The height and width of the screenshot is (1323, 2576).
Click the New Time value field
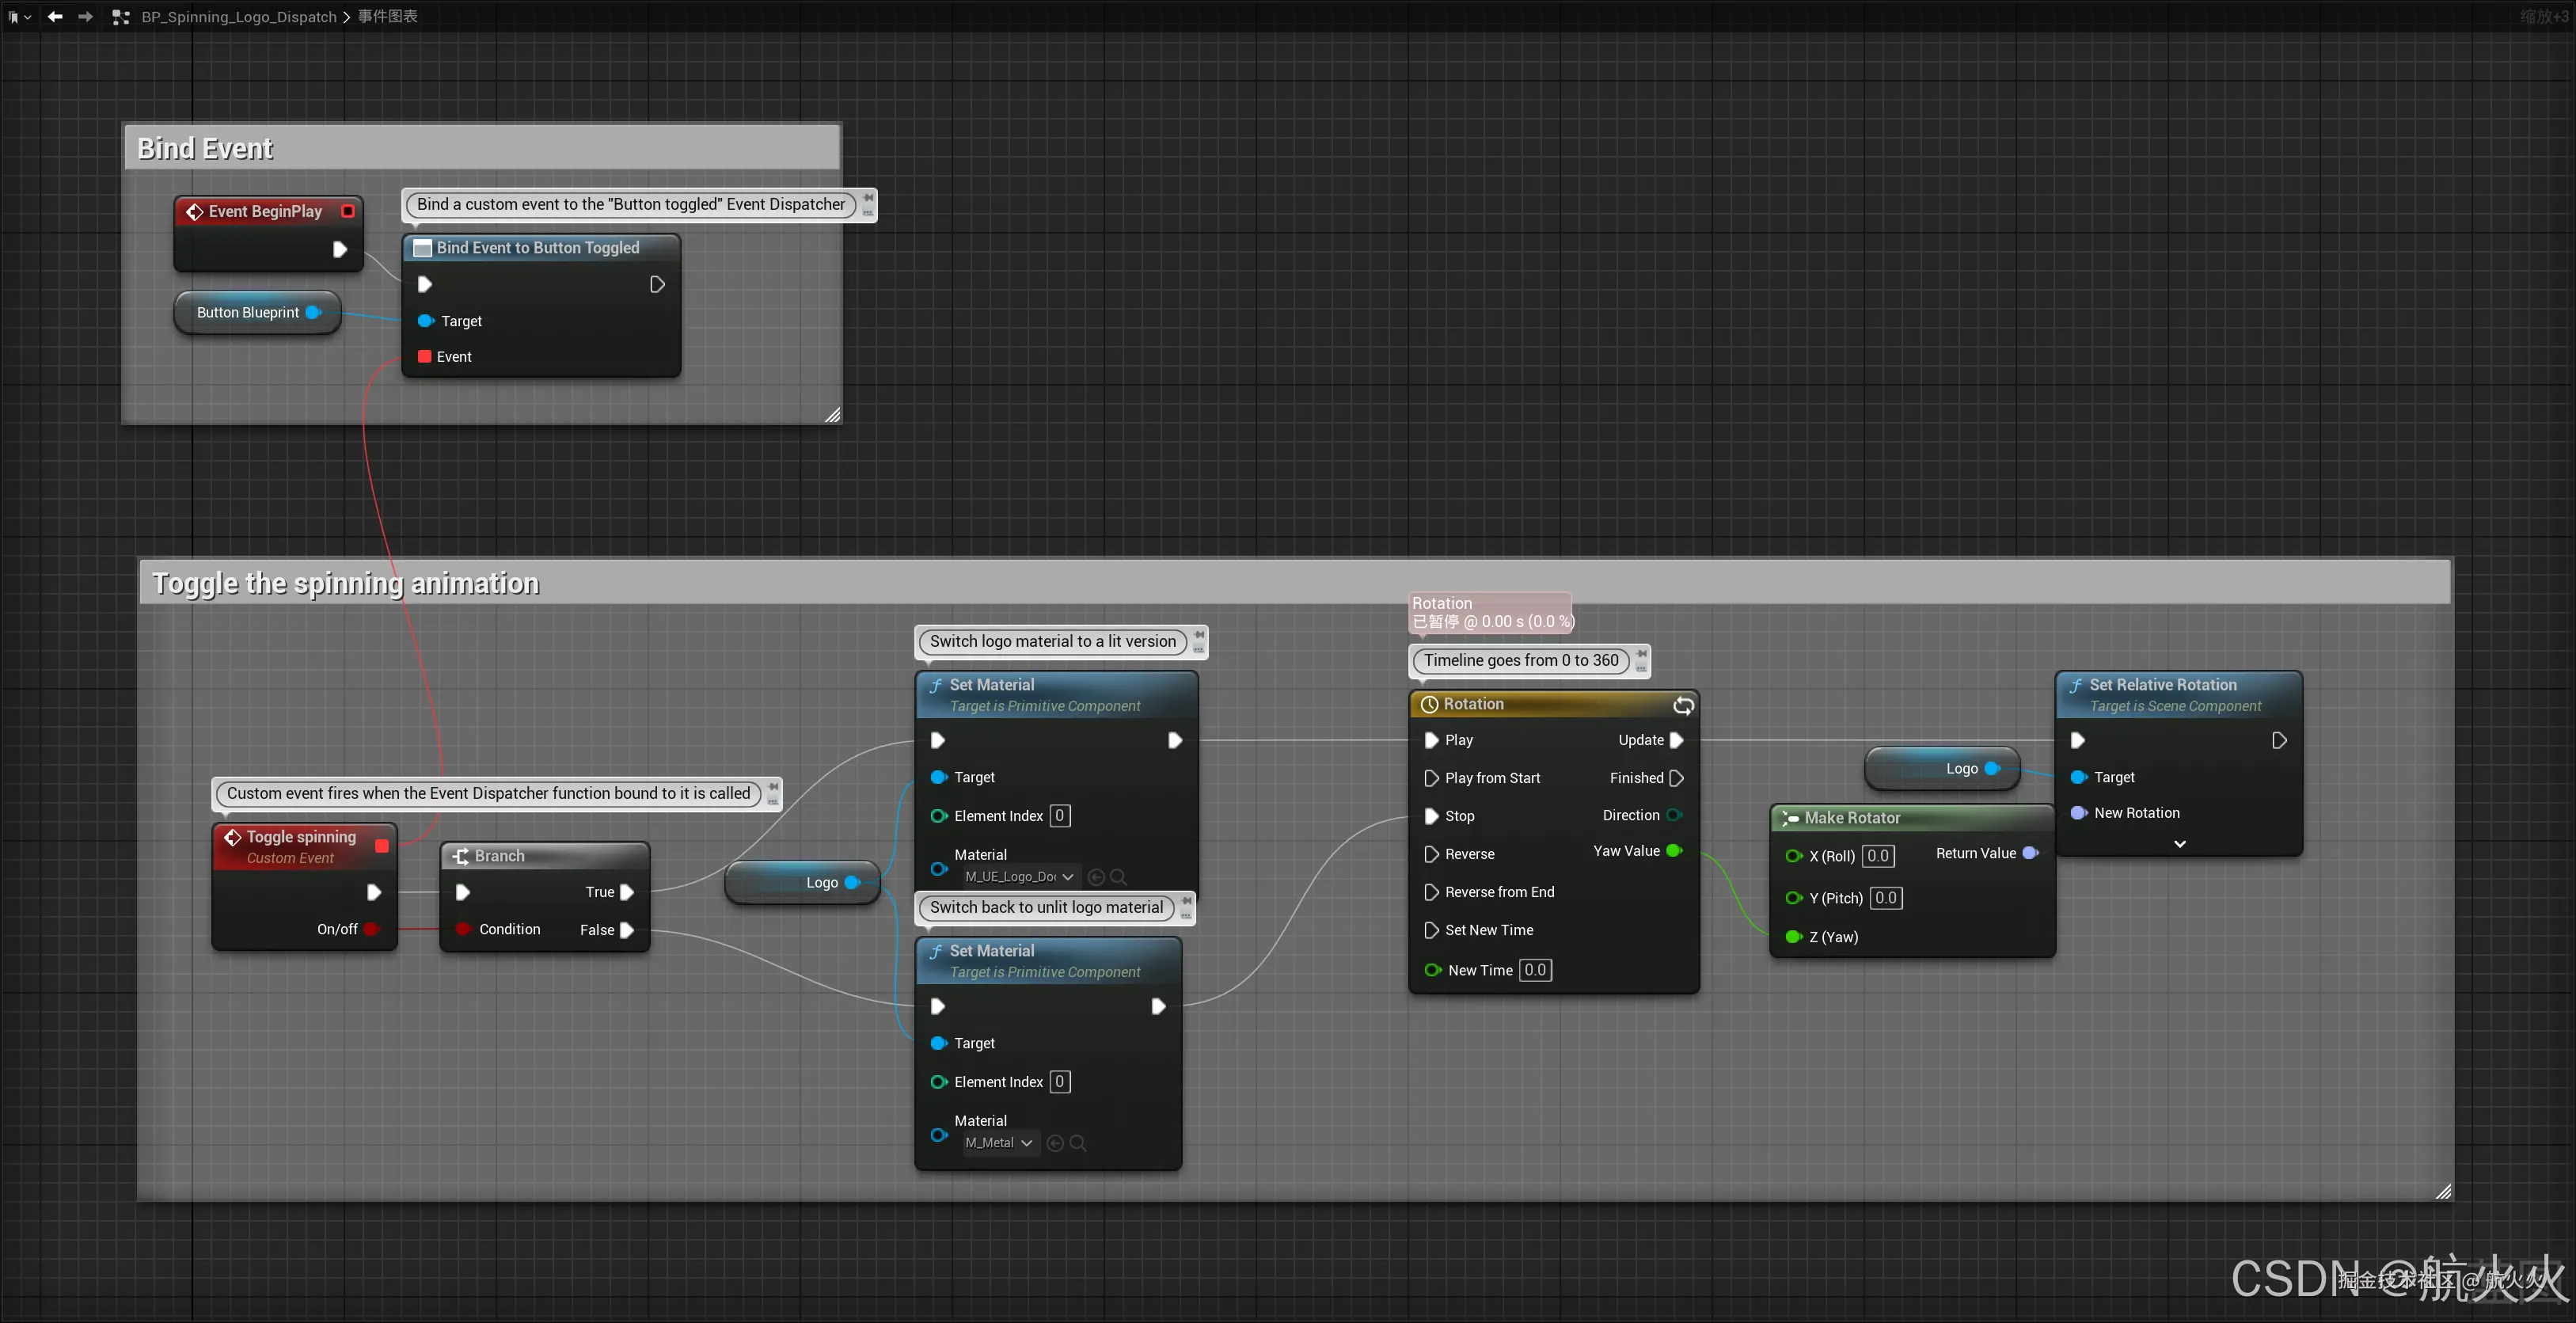pyautogui.click(x=1535, y=970)
